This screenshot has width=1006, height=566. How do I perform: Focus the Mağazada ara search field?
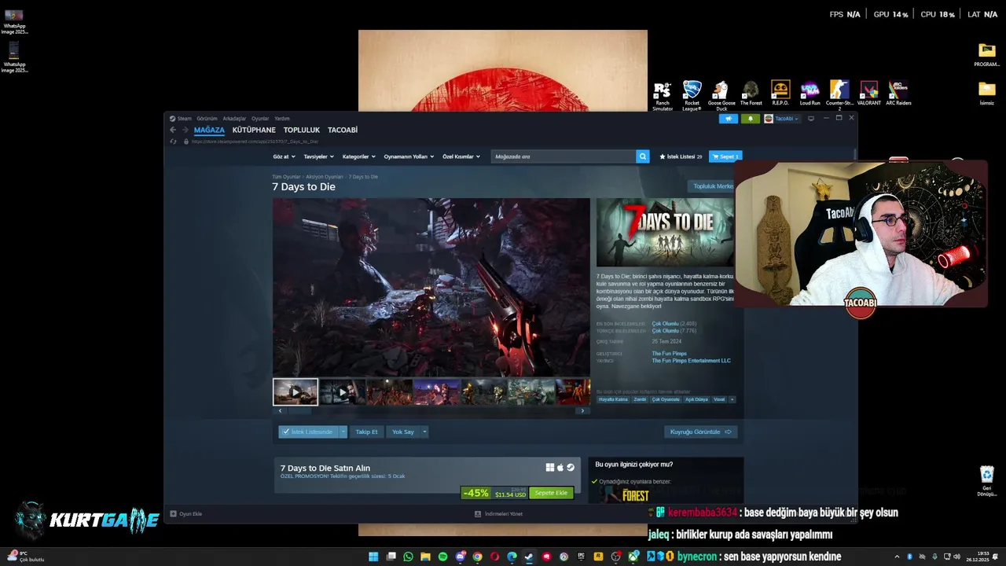(x=564, y=156)
